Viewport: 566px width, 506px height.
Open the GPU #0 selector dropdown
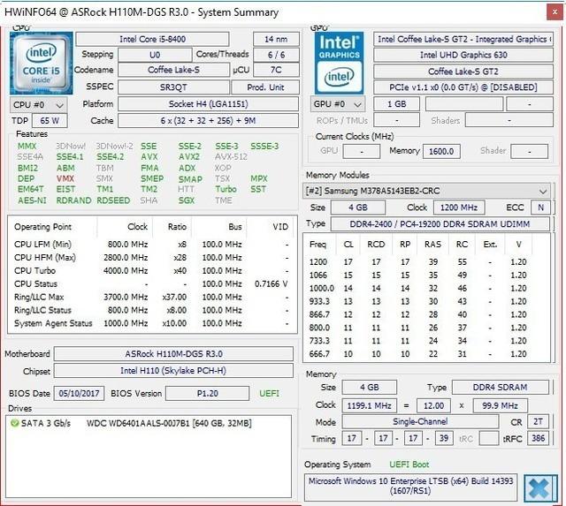point(338,104)
